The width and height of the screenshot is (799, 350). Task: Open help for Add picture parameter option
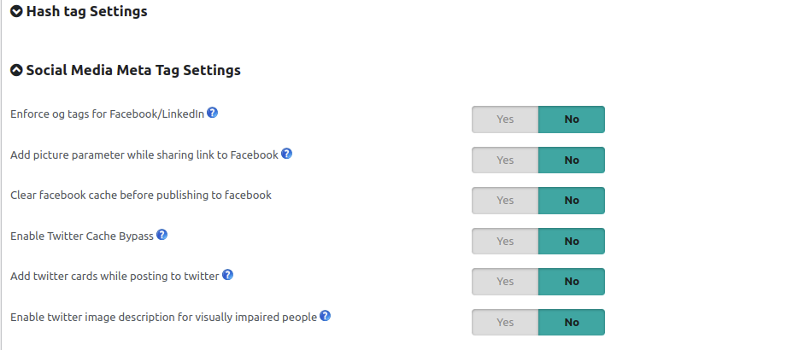(x=287, y=153)
